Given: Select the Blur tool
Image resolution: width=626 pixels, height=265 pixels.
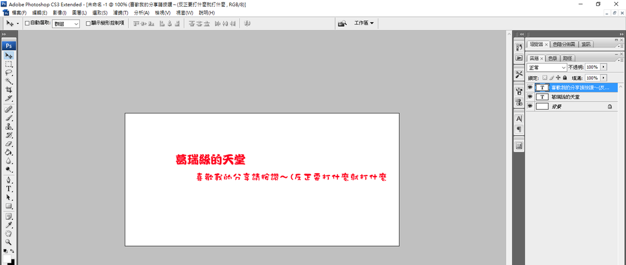Looking at the screenshot, I should pyautogui.click(x=9, y=161).
